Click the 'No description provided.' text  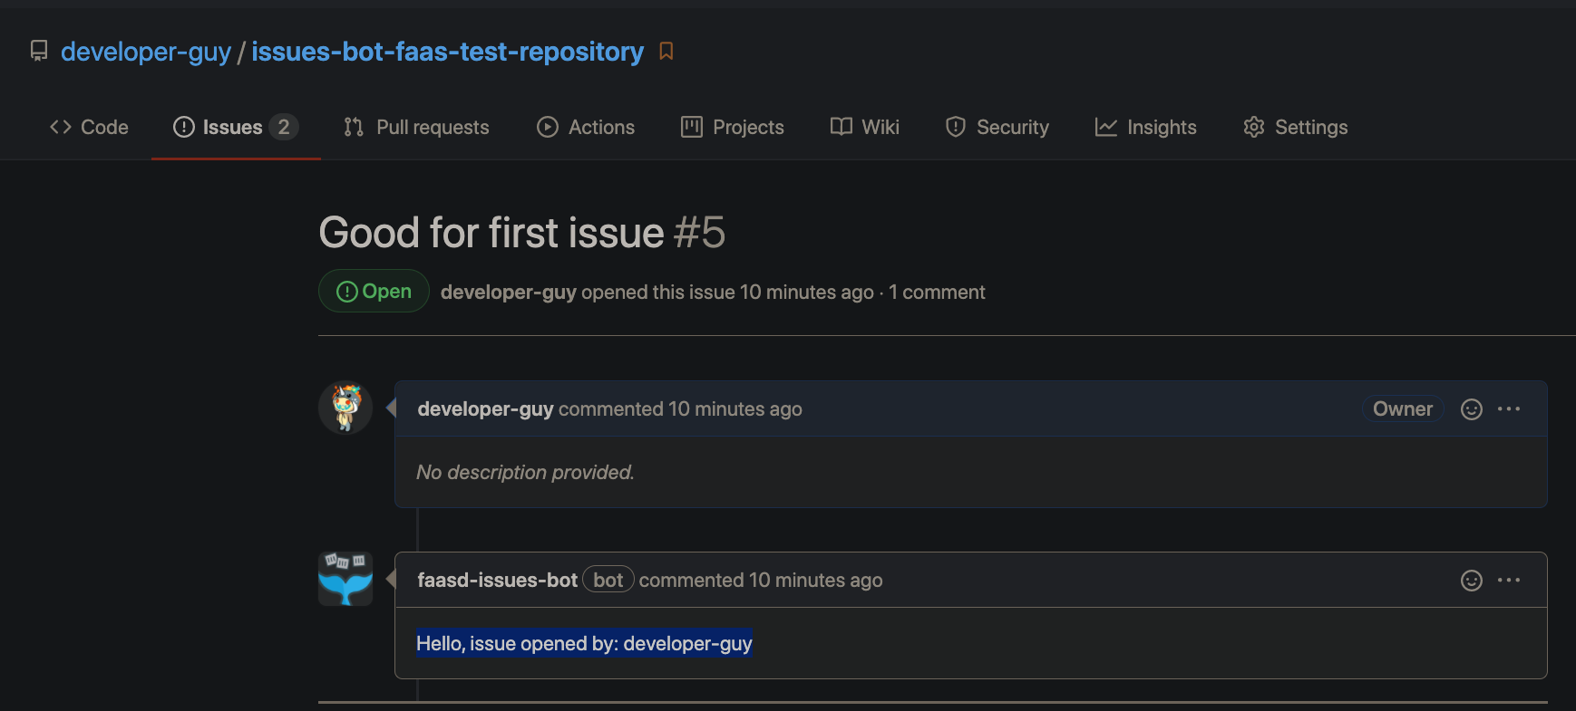pos(525,472)
